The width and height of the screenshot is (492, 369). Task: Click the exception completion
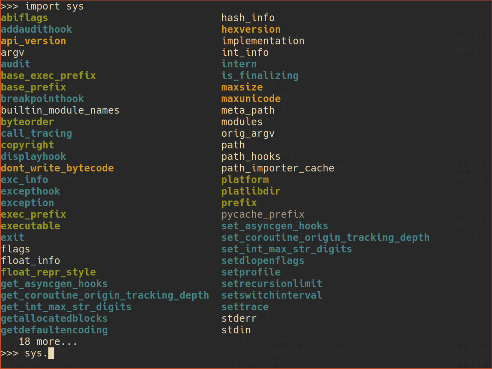coord(27,203)
